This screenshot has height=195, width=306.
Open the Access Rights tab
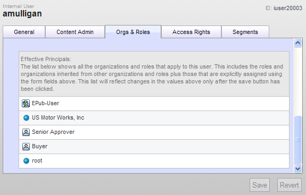pyautogui.click(x=191, y=32)
